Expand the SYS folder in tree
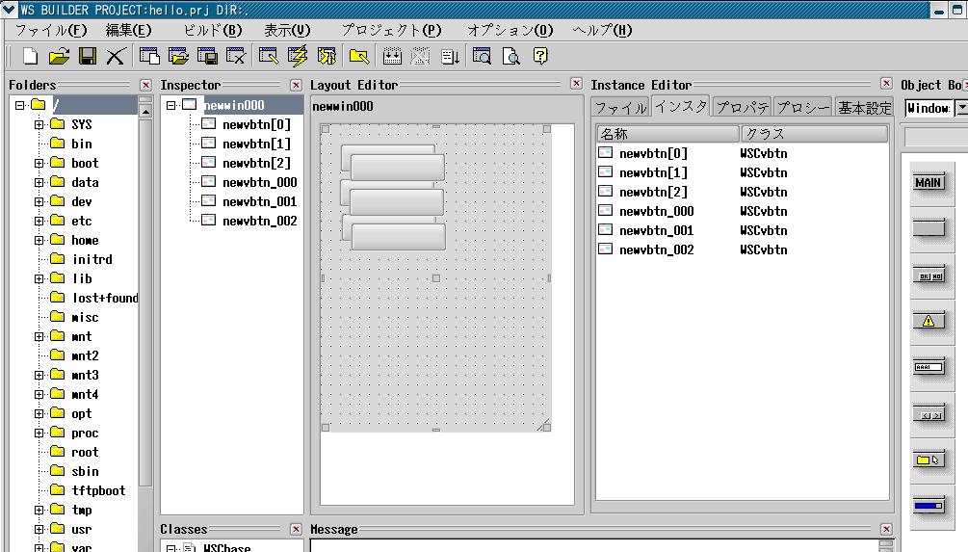 [x=39, y=124]
